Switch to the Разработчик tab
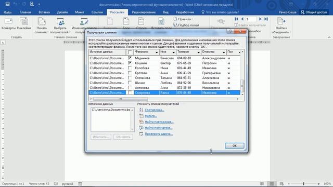Screen dimensions: 333x187 click(185, 12)
